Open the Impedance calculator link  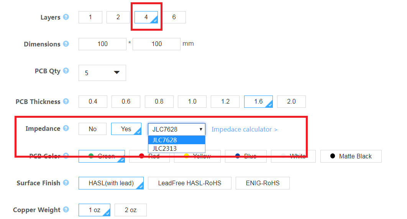click(245, 129)
